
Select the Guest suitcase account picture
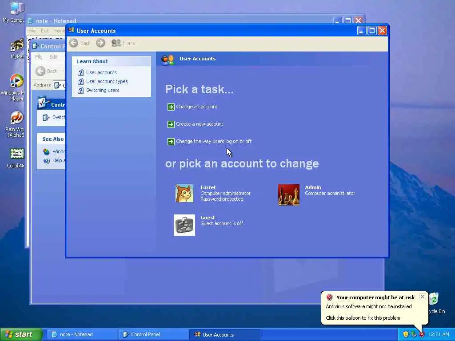[184, 225]
